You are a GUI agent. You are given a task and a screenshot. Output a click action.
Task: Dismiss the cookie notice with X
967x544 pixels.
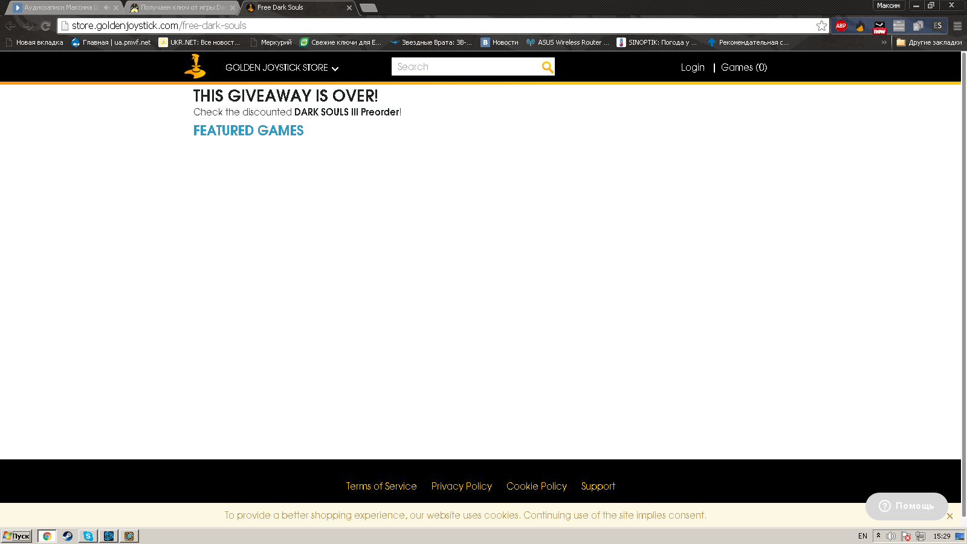(949, 516)
